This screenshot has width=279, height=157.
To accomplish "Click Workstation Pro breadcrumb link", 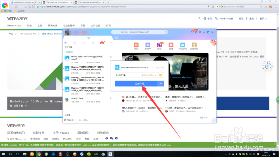I will point(28,34).
